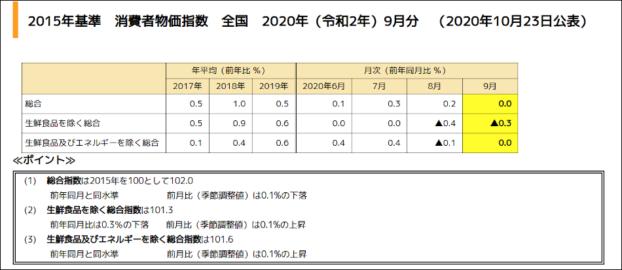Click the '≪ポイント≫' heading
Image resolution: width=622 pixels, height=270 pixels.
tap(45, 160)
